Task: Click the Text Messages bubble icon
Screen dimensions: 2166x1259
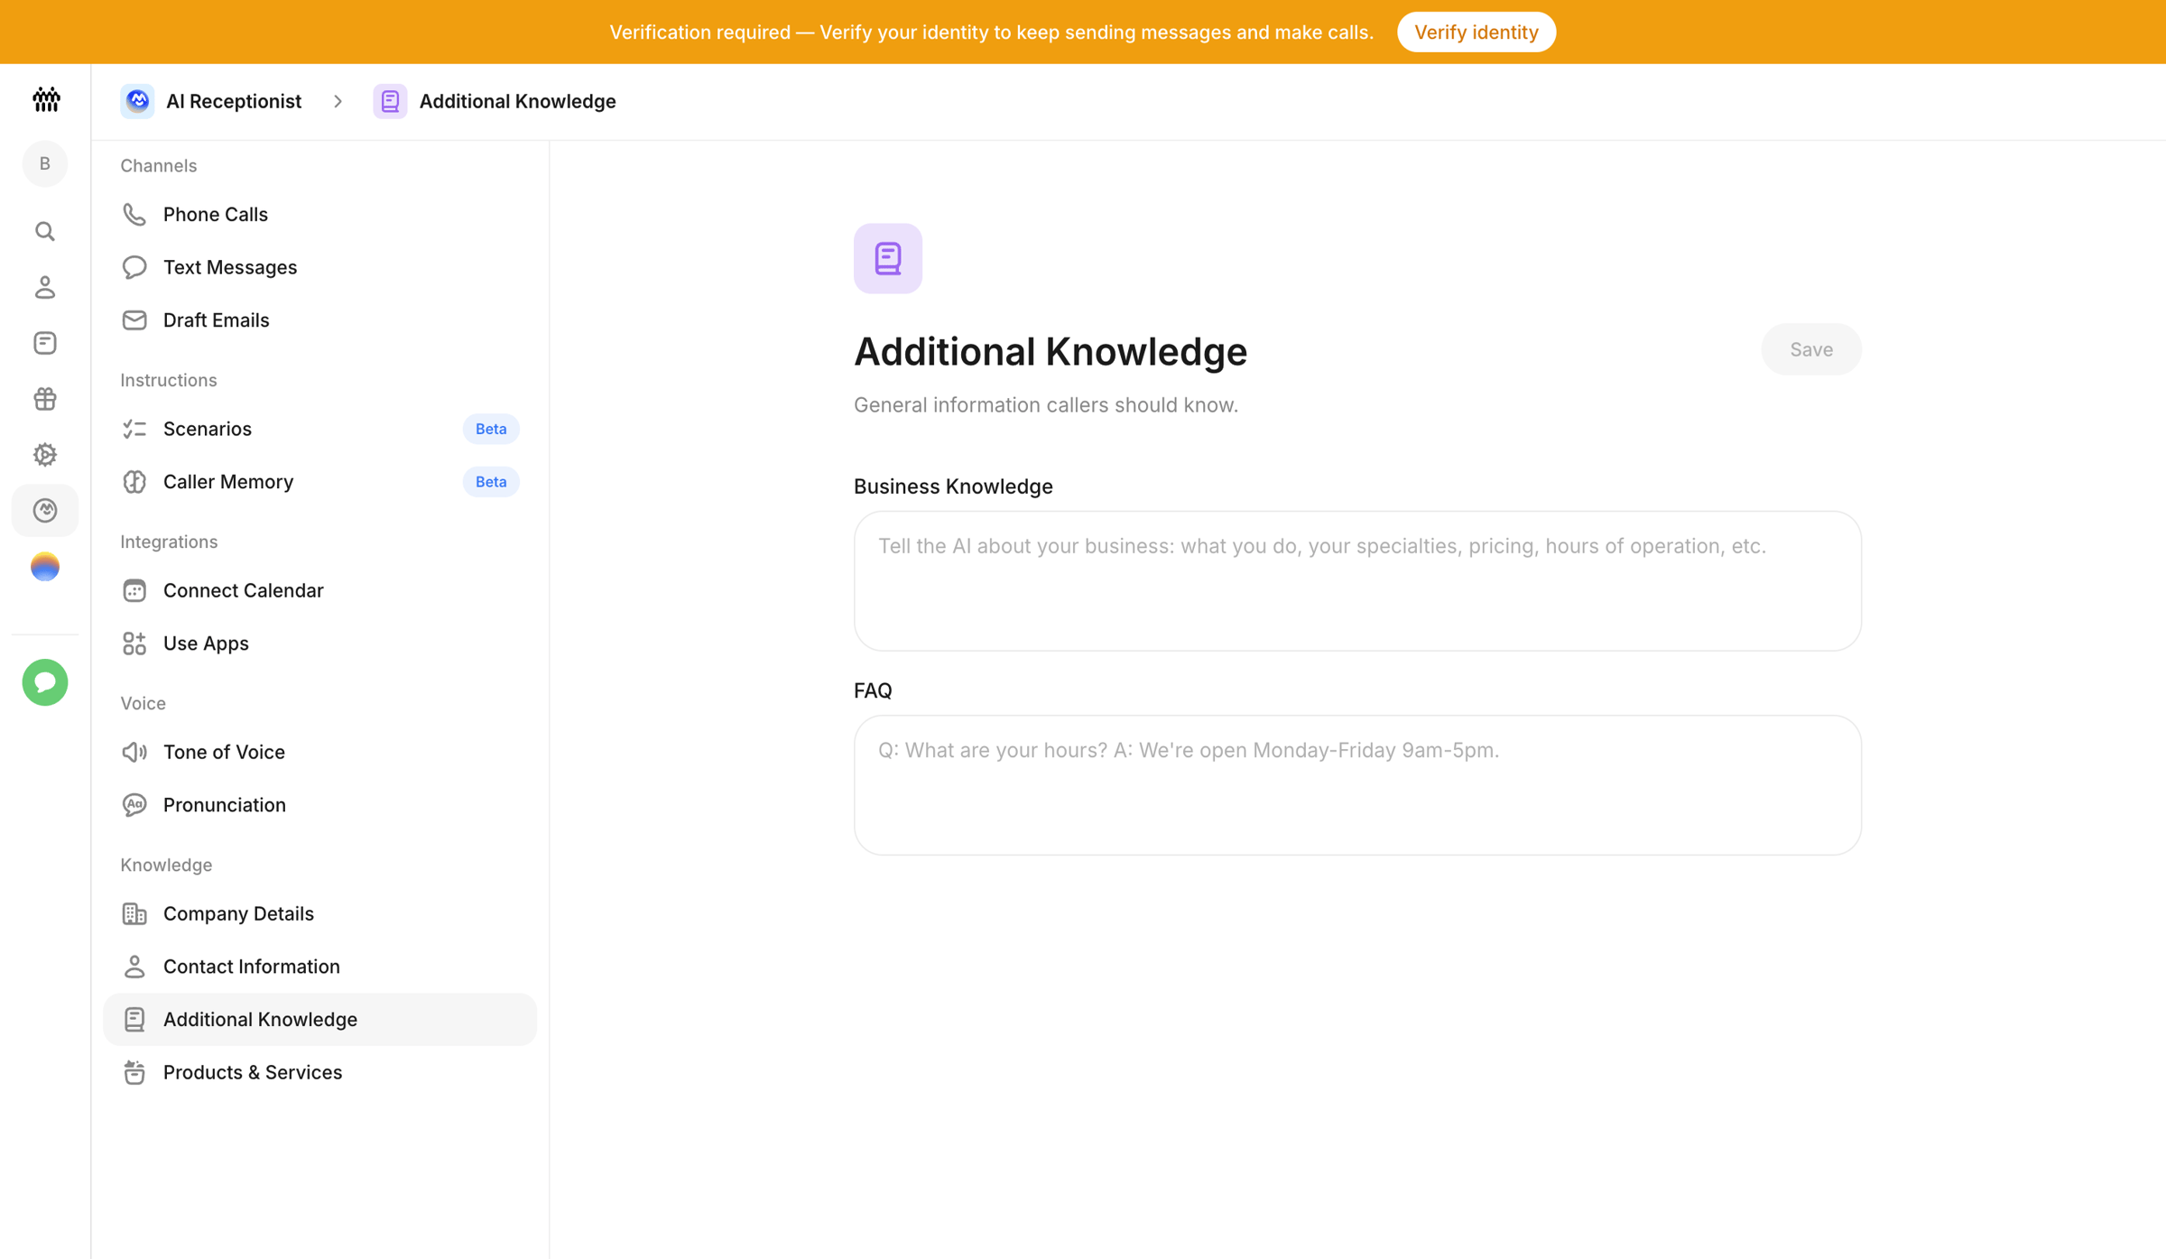Action: click(x=134, y=267)
